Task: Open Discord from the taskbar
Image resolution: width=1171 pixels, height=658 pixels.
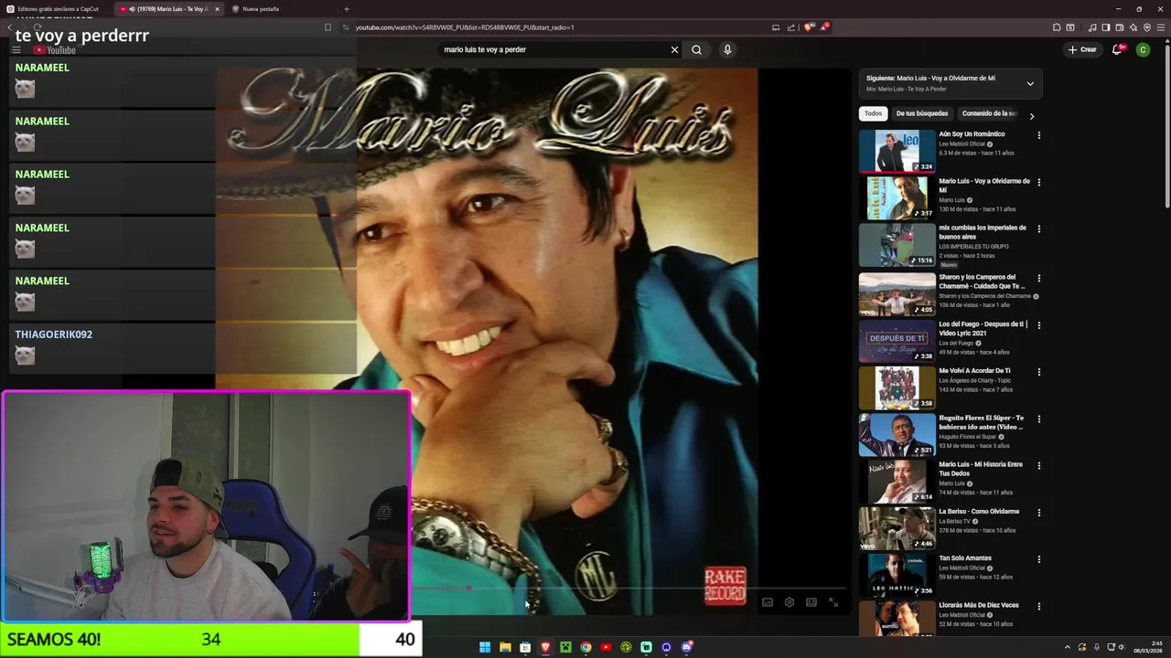Action: (x=686, y=647)
